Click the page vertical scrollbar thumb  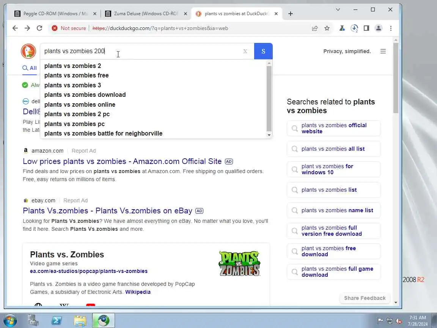tap(396, 78)
